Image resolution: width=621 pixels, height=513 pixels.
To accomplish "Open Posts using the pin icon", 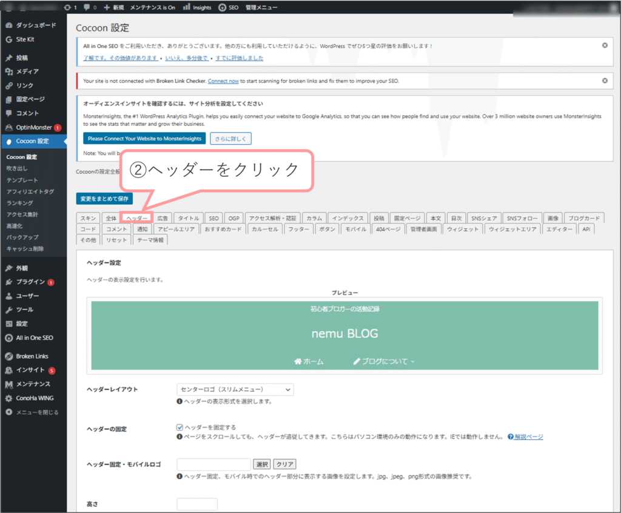I will point(8,58).
